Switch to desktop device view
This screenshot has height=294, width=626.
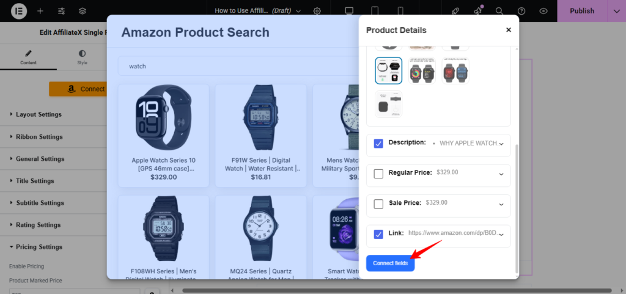point(349,11)
